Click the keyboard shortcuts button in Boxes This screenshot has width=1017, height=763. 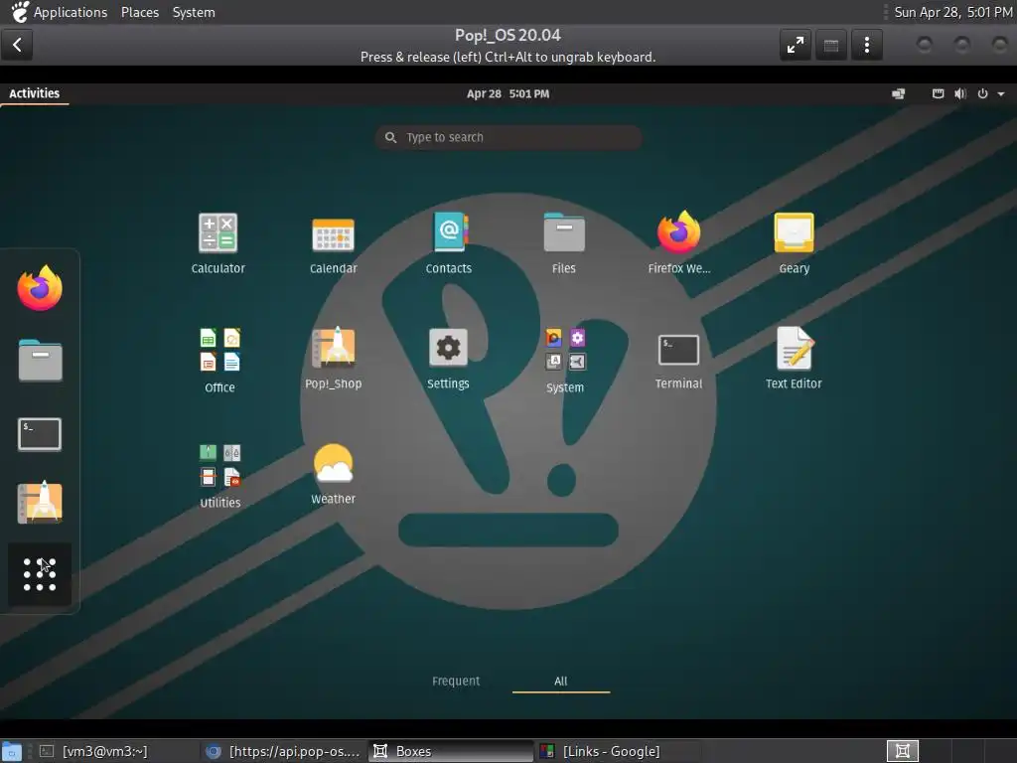click(x=831, y=45)
